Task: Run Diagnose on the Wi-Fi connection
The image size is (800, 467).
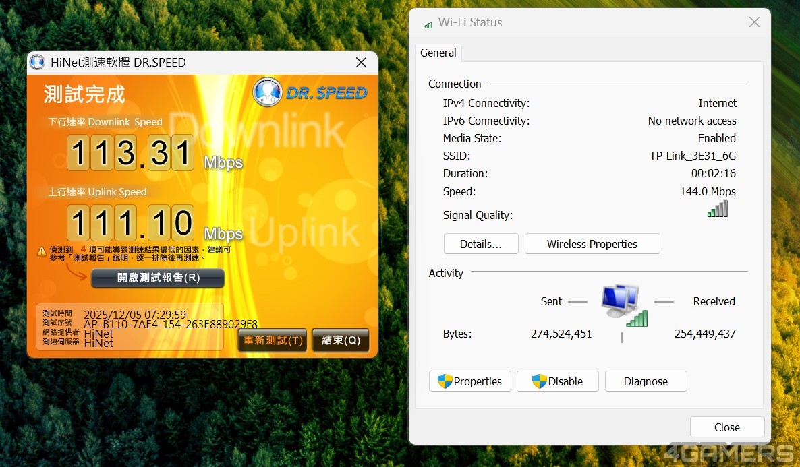Action: pos(646,381)
